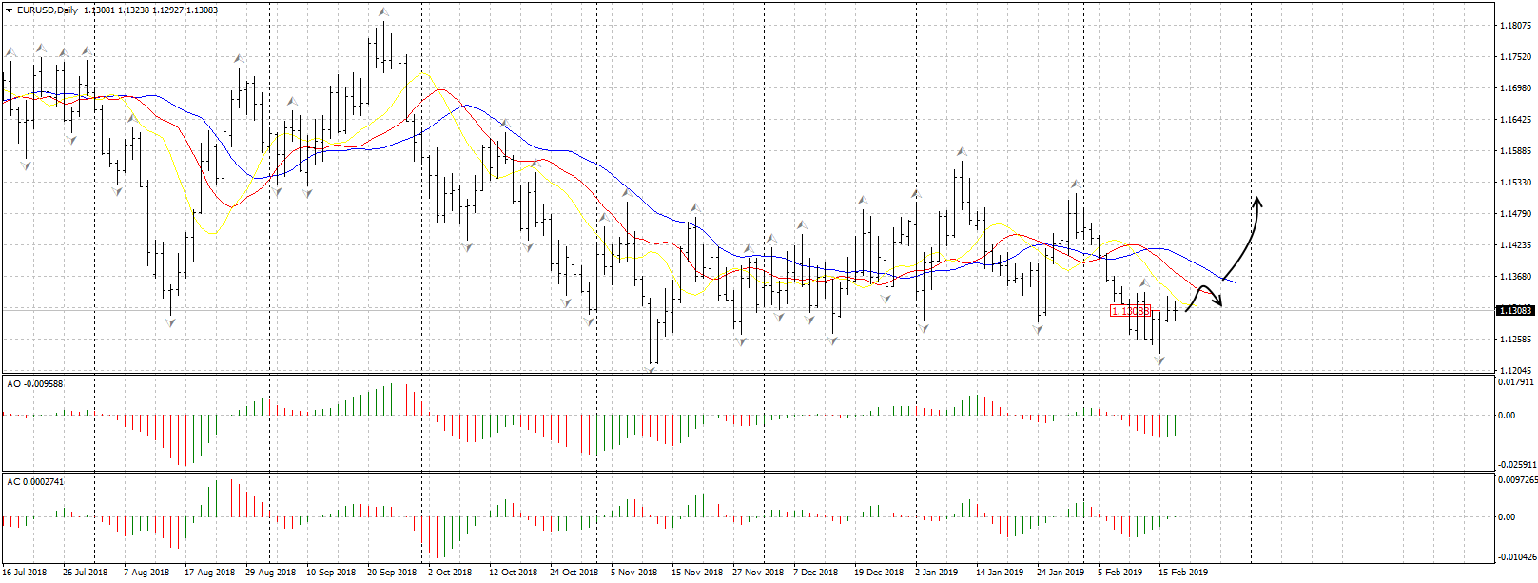Click the red 1.13088 price label box
Viewport: 1538px width, 583px height.
pyautogui.click(x=1130, y=311)
